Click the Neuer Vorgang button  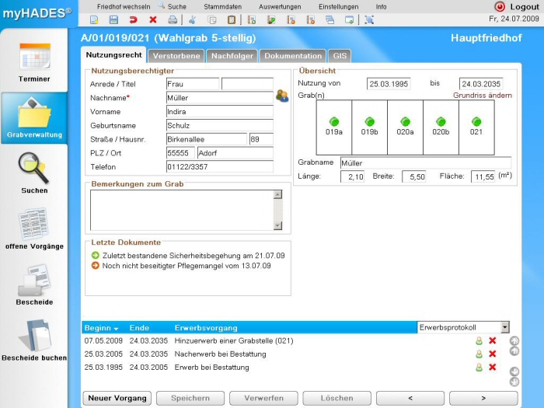tap(117, 398)
